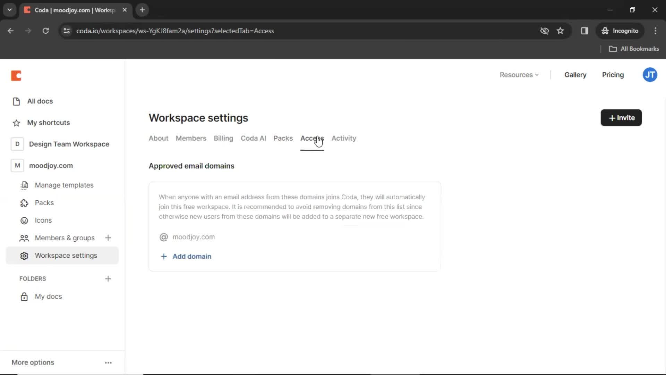666x375 pixels.
Task: Open the More options ellipsis menu
Action: pos(108,362)
